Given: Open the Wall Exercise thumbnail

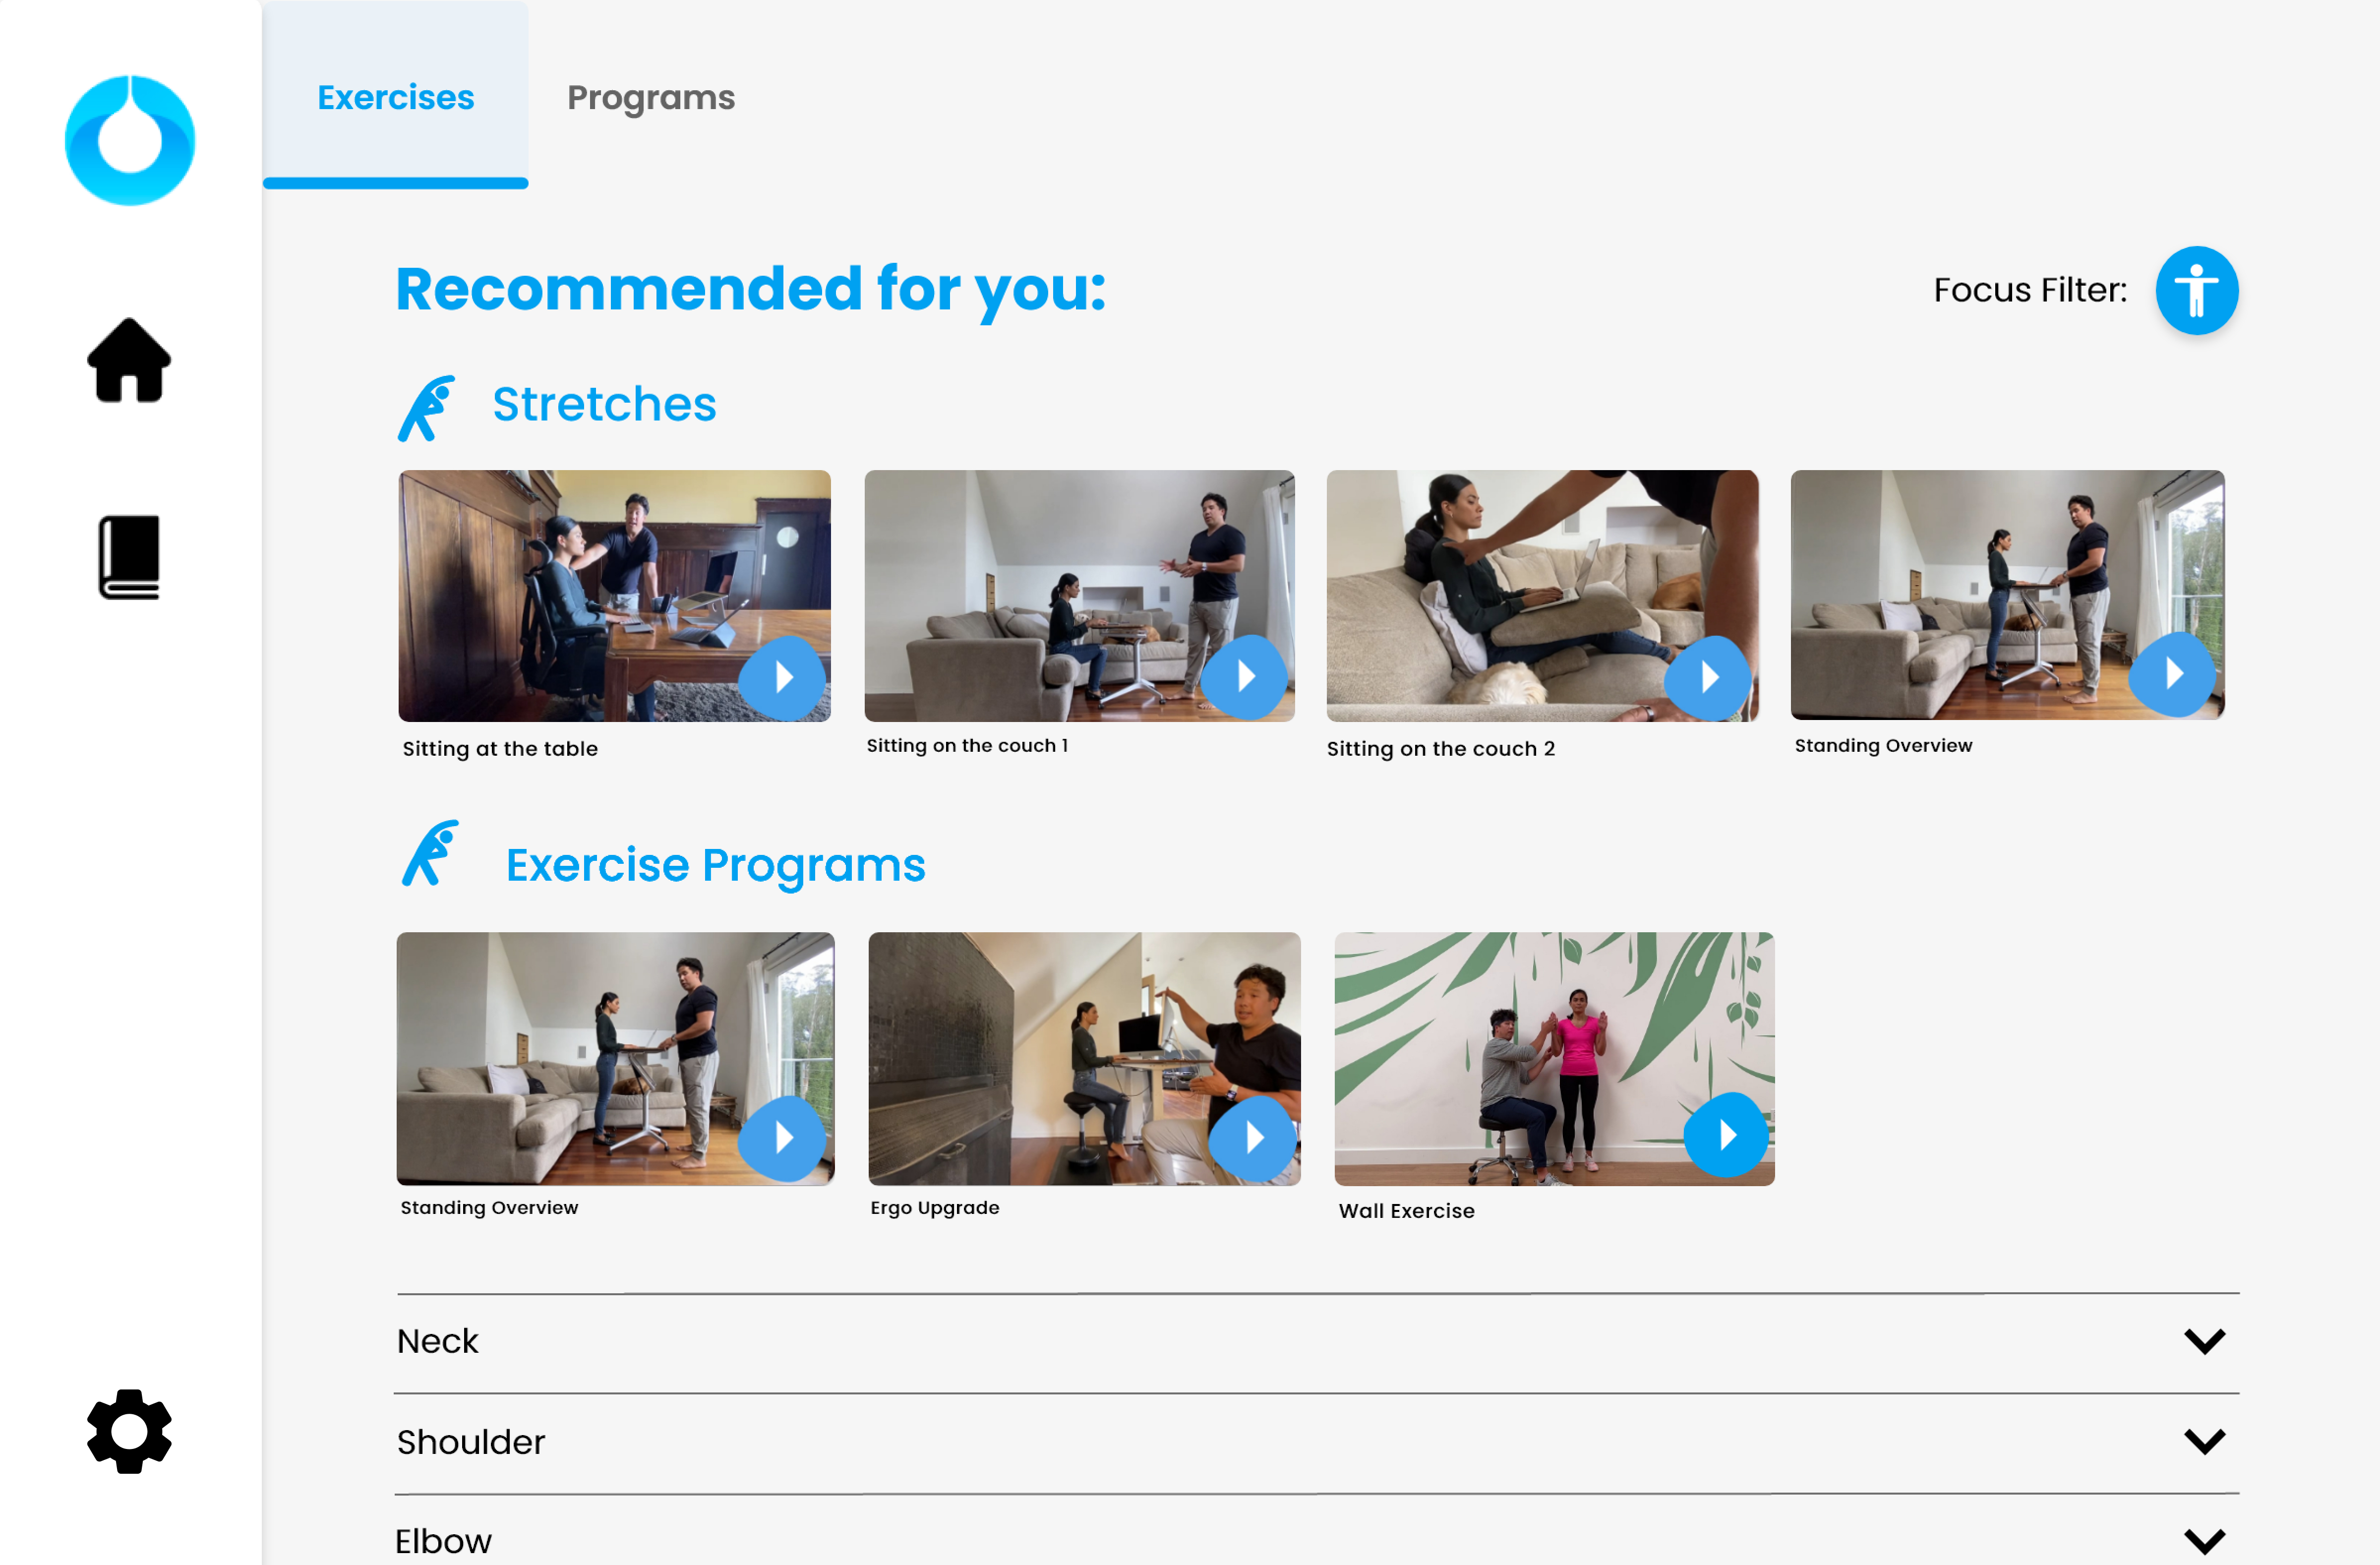Looking at the screenshot, I should [1554, 1059].
